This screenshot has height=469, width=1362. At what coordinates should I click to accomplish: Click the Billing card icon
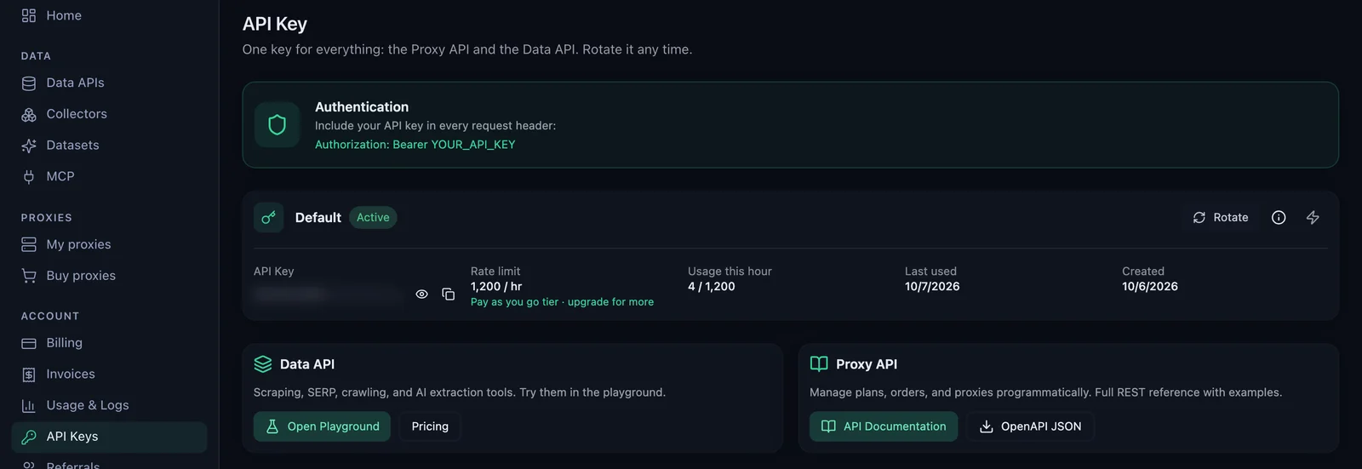[29, 343]
